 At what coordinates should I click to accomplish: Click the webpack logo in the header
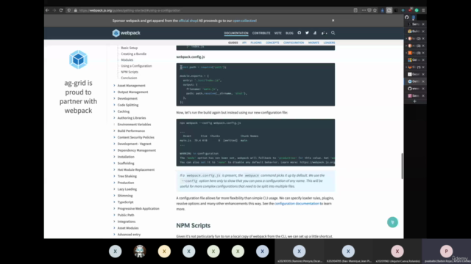[x=126, y=33]
